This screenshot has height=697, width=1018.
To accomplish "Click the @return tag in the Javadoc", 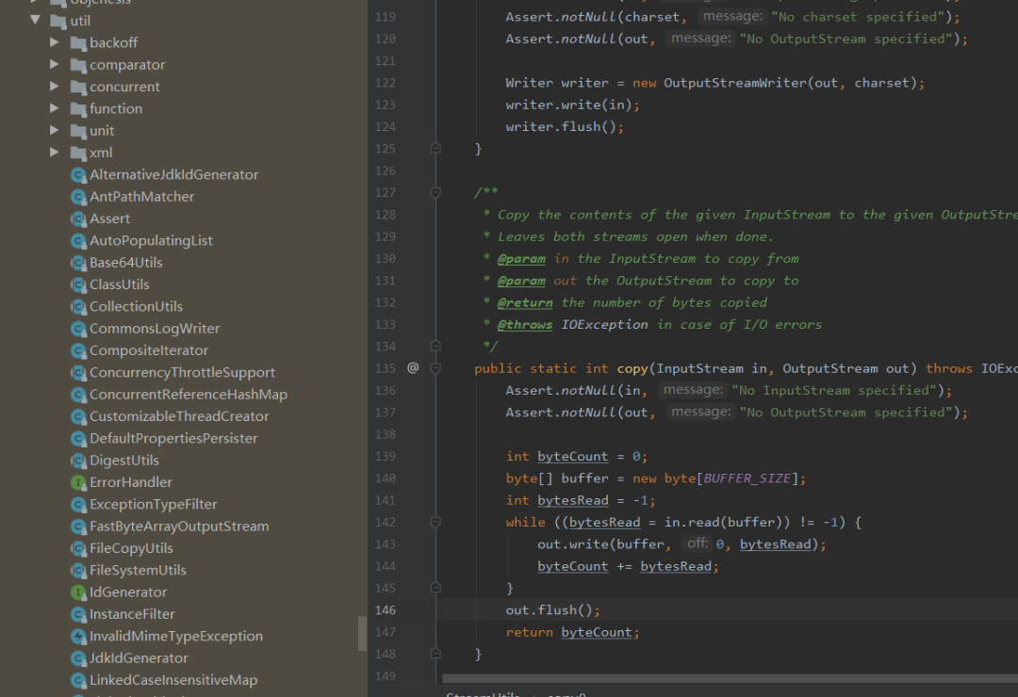I will [525, 301].
